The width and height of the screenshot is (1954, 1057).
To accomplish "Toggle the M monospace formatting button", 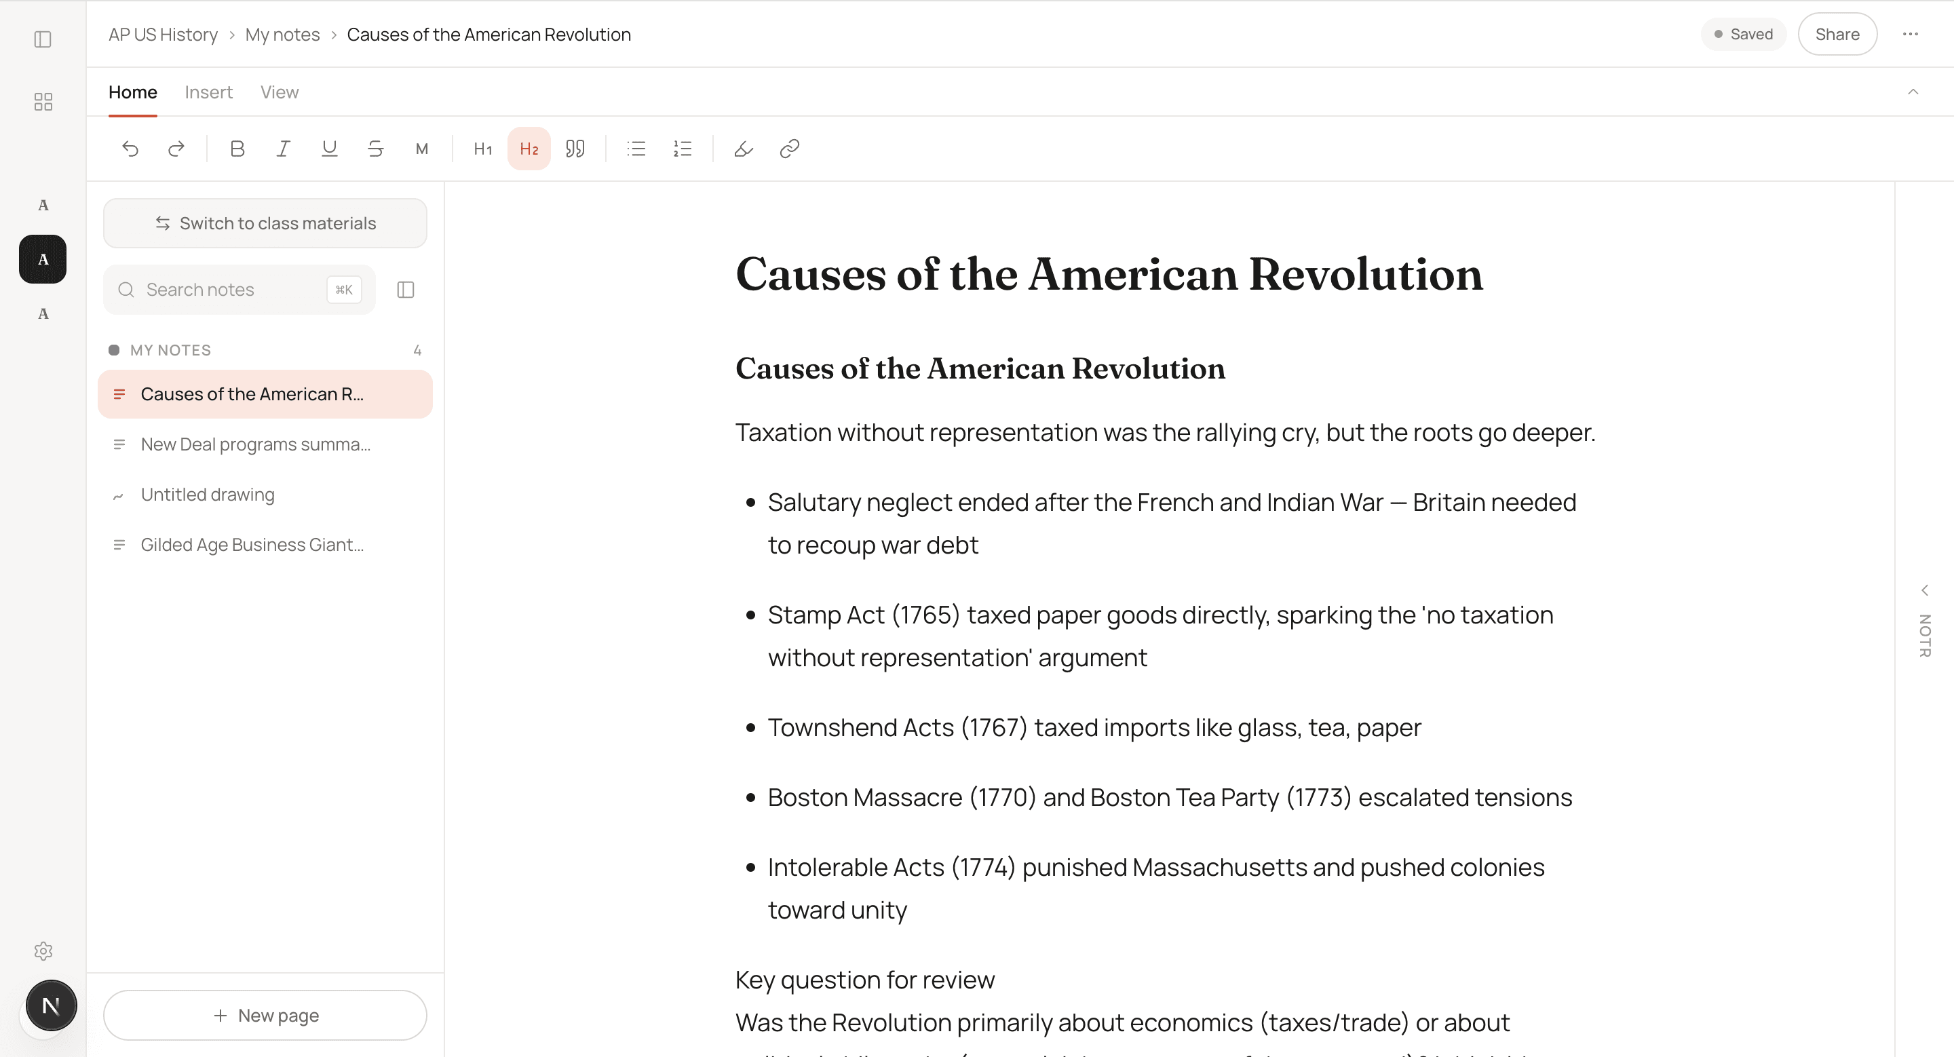I will coord(422,149).
